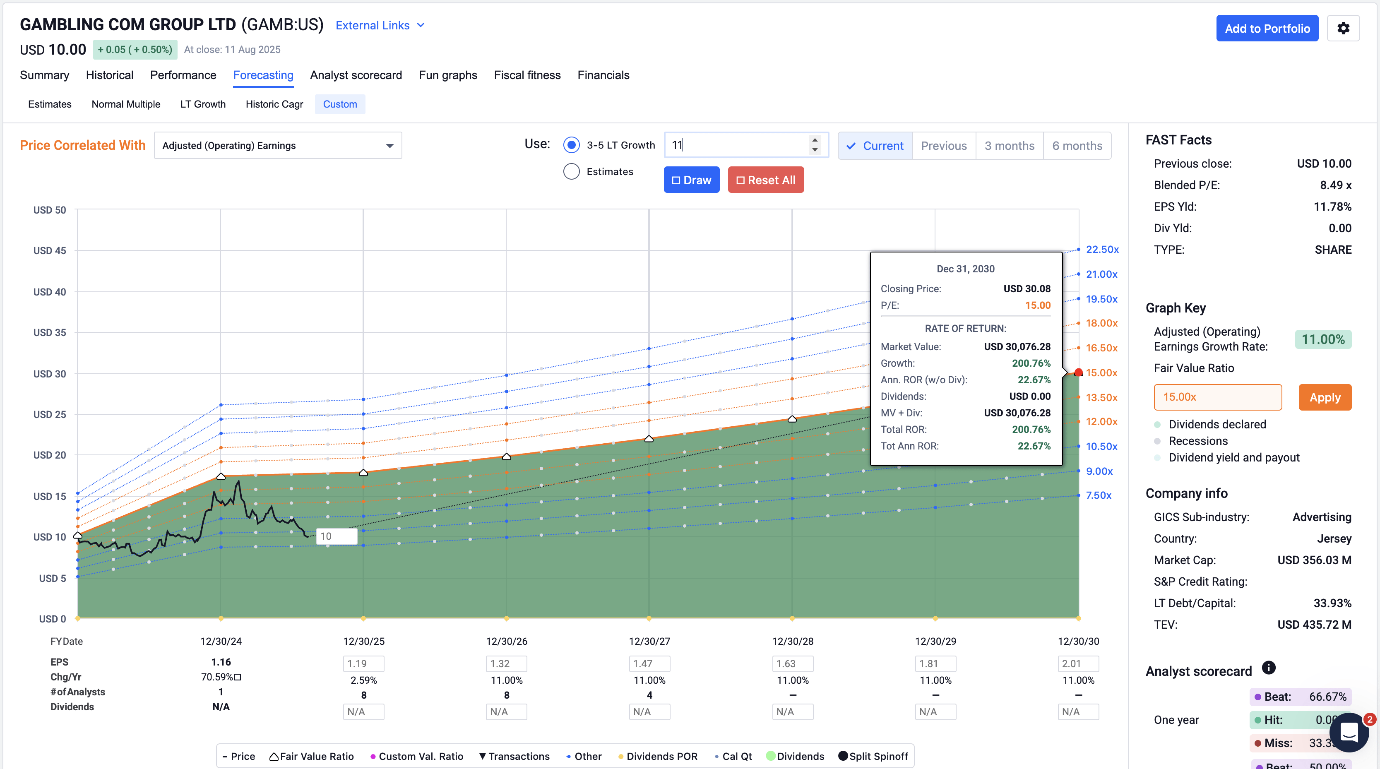1380x769 pixels.
Task: Toggle the Cal Qt legend item
Action: 733,756
